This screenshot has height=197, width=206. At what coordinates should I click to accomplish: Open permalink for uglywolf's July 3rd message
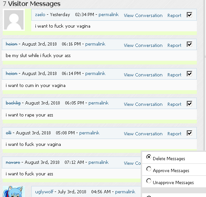(x=125, y=192)
